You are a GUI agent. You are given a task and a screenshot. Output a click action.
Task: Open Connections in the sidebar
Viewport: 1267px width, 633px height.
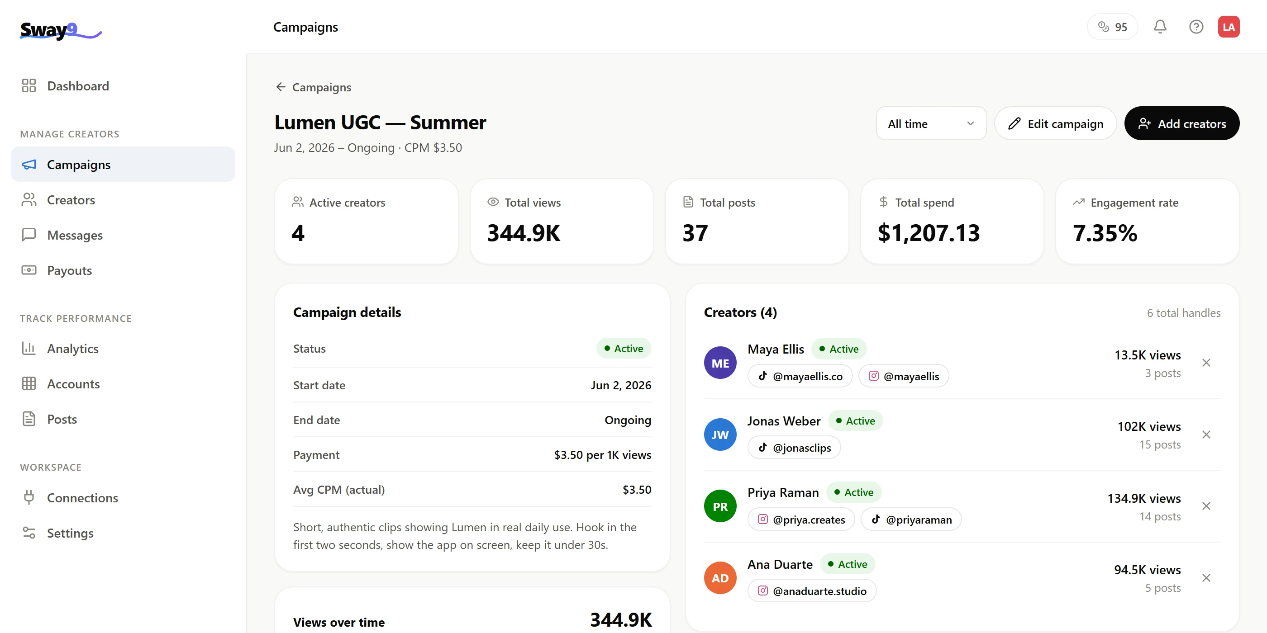(x=123, y=498)
